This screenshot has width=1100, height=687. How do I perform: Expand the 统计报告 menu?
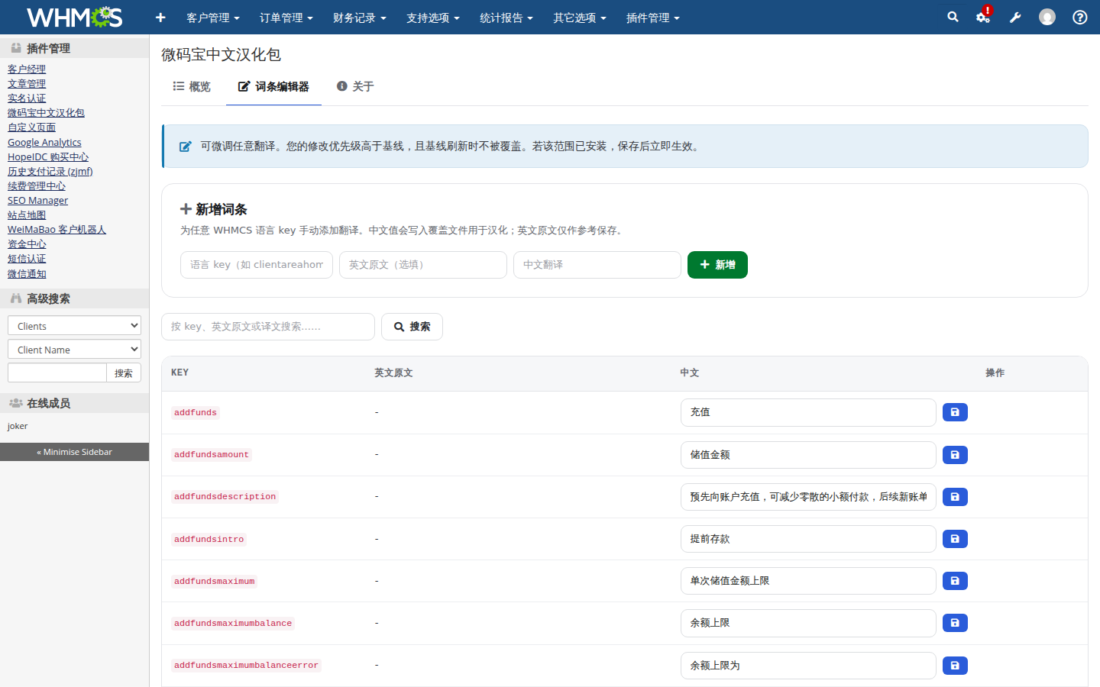point(506,18)
